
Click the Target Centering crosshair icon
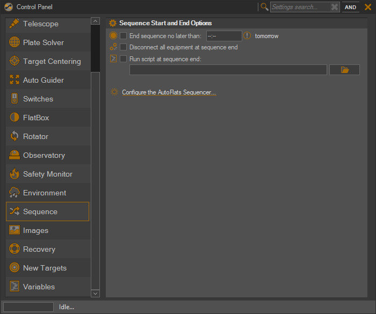[15, 61]
